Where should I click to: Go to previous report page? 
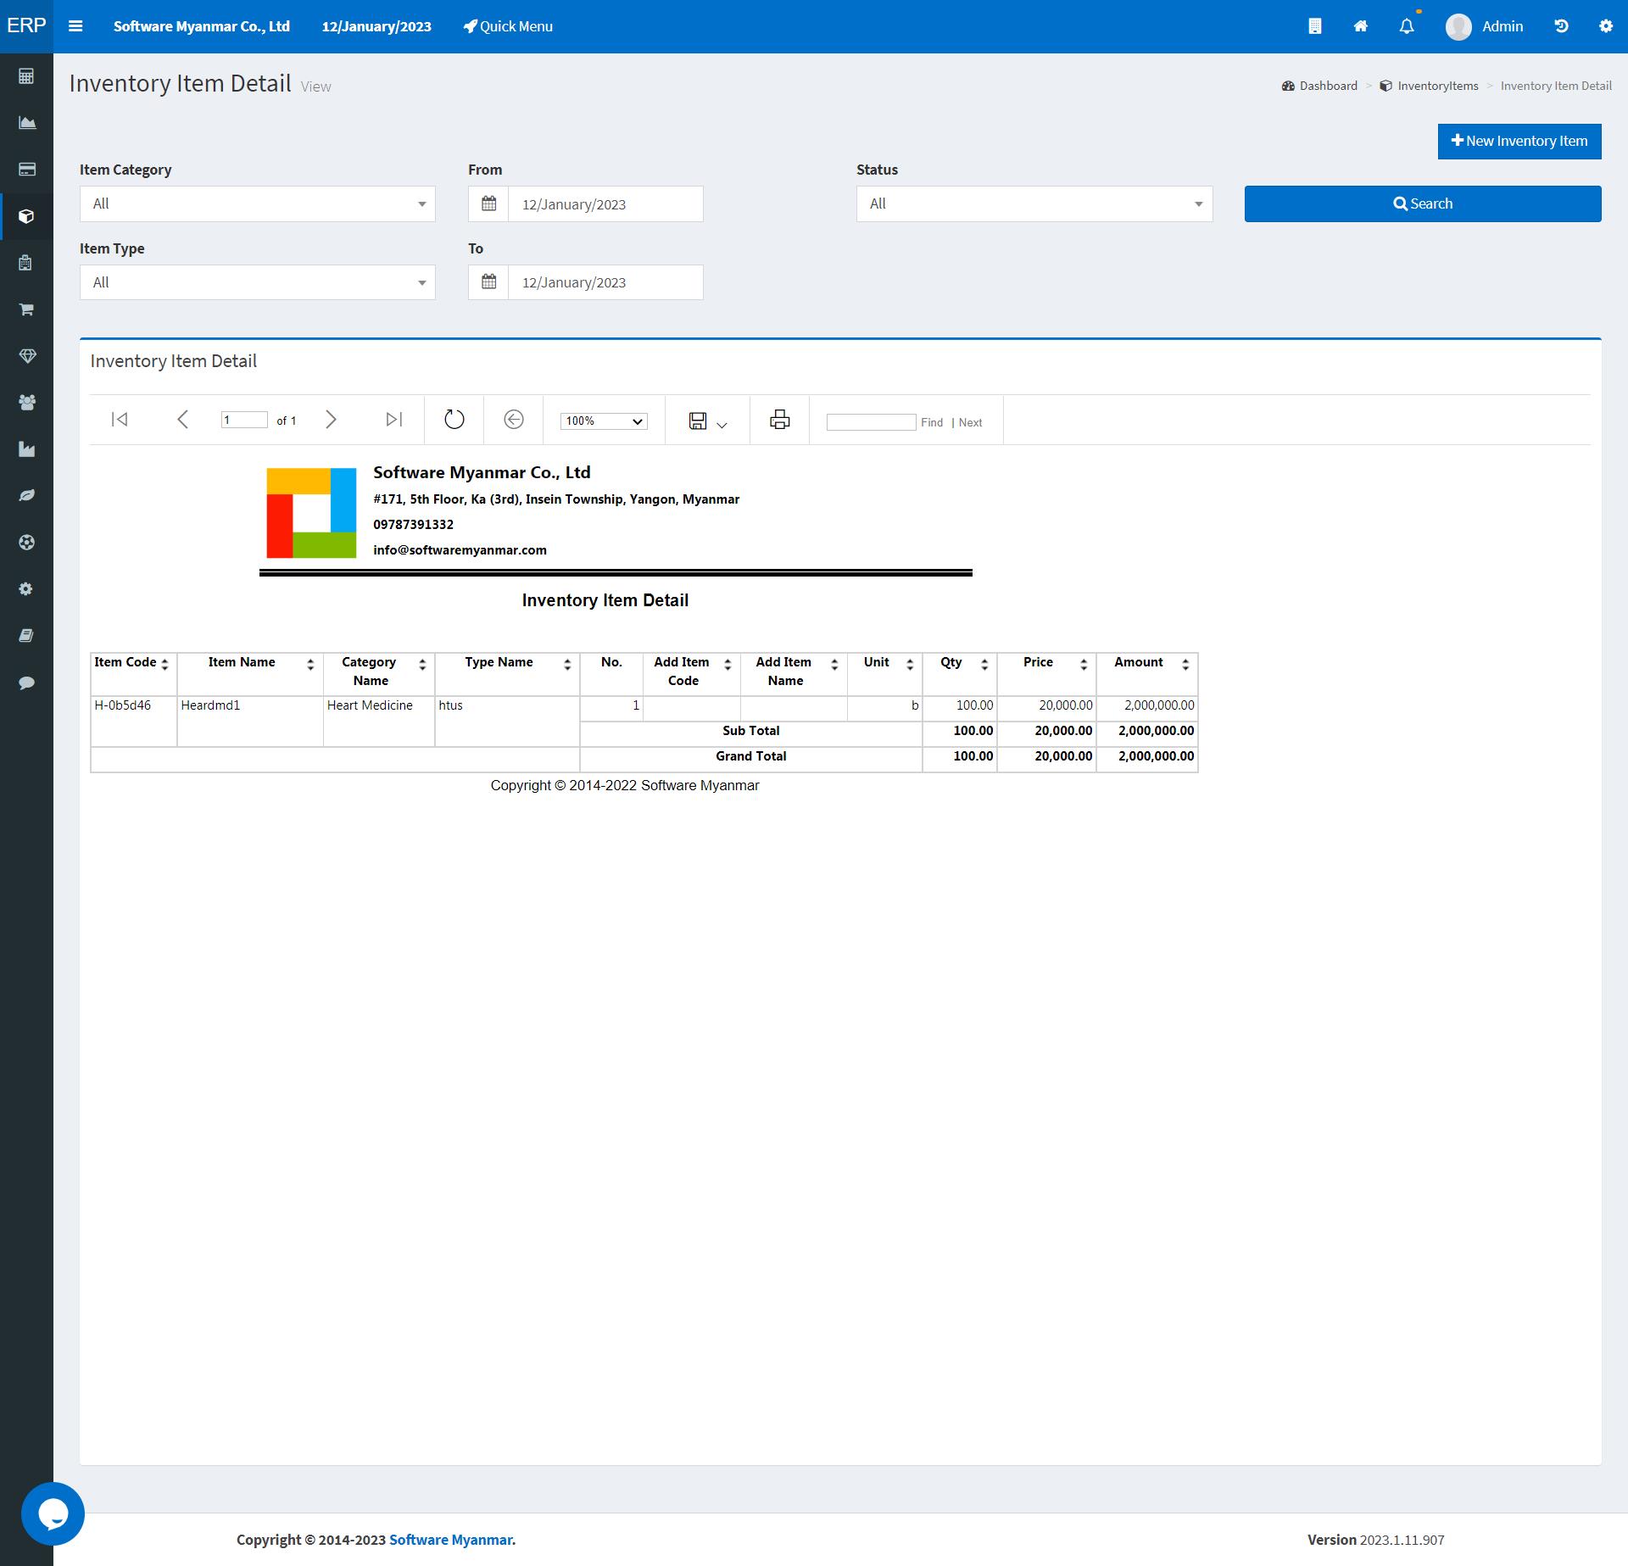pyautogui.click(x=182, y=420)
